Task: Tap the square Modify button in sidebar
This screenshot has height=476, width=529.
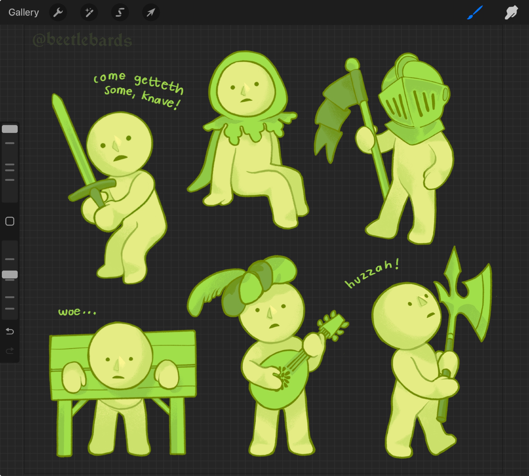Action: (10, 221)
